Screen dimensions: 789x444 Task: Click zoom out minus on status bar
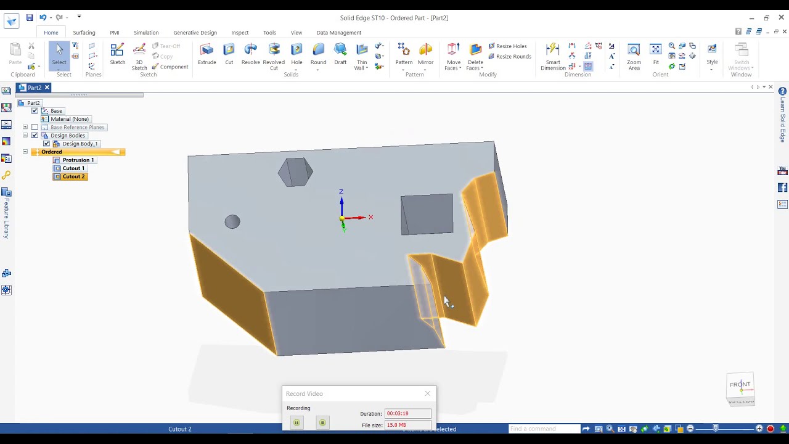pos(690,429)
